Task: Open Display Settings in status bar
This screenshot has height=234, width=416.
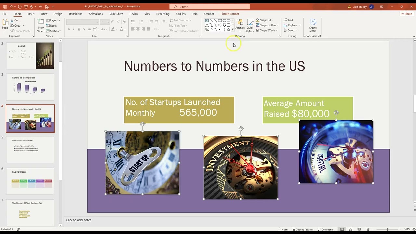Action: tap(303, 229)
